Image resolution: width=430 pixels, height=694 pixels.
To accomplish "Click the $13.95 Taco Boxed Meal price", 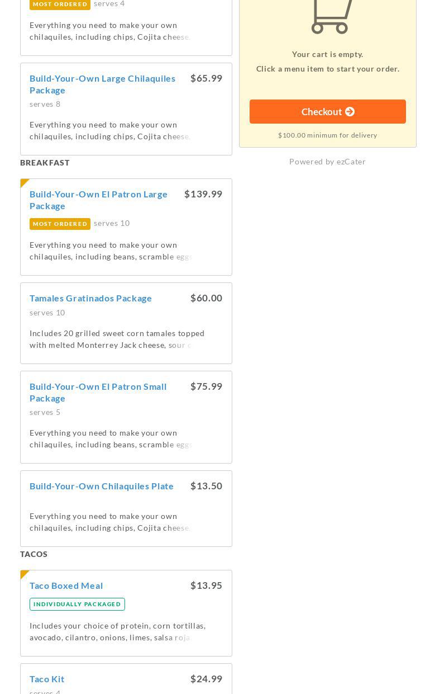I will coord(206,586).
